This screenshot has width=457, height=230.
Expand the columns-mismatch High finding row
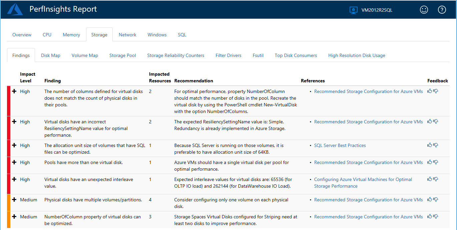tap(14, 91)
